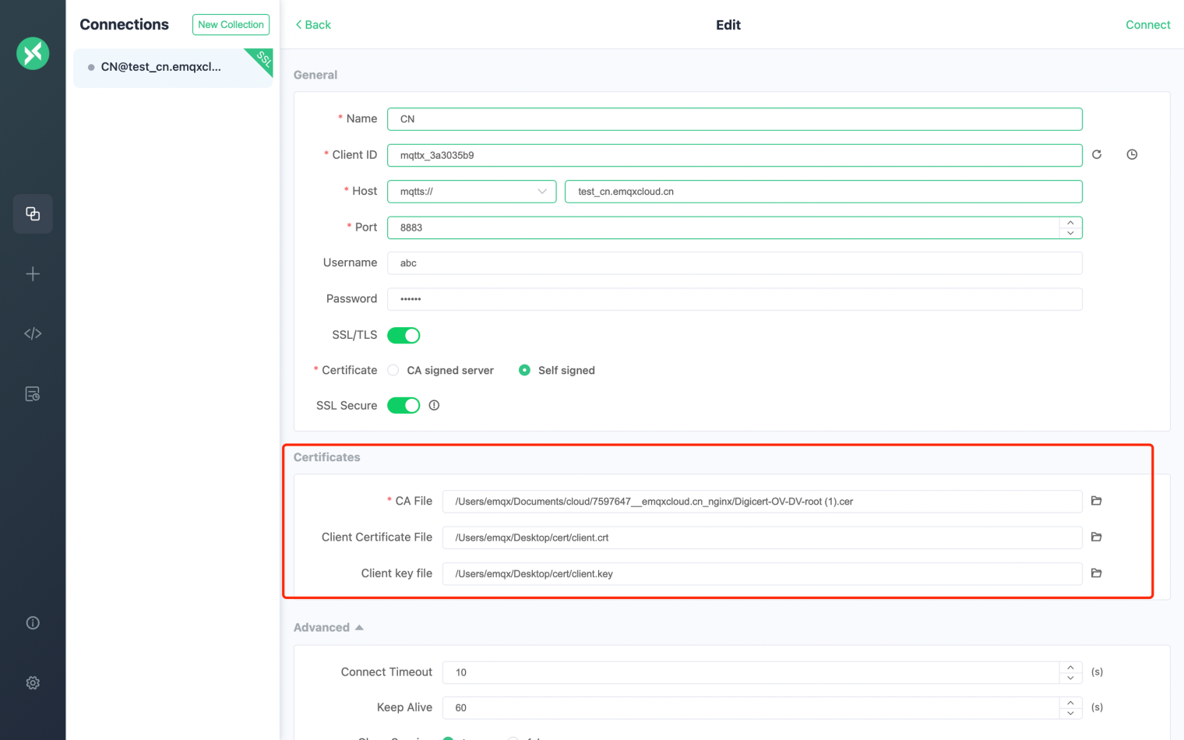The width and height of the screenshot is (1184, 740).
Task: Select CA signed server radio button
Action: coord(393,370)
